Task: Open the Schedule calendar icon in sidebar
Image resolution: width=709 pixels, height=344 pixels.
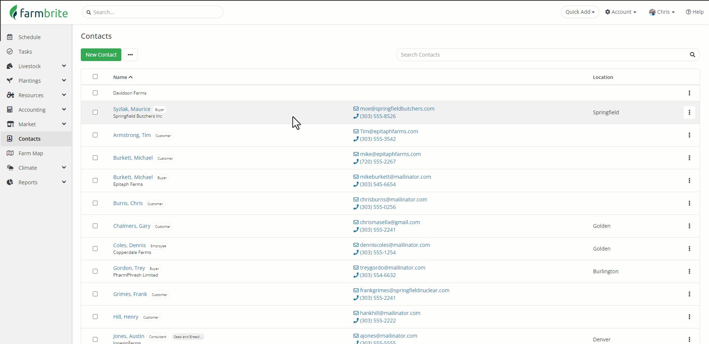Action: [10, 37]
